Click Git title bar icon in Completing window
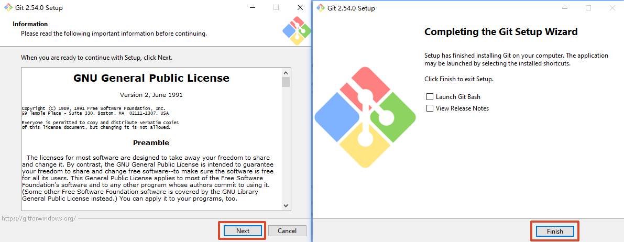Screen dimensions: 624x242 pyautogui.click(x=320, y=8)
